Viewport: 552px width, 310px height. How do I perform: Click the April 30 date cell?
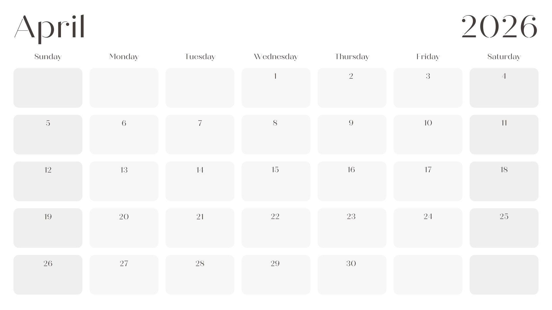click(x=352, y=275)
